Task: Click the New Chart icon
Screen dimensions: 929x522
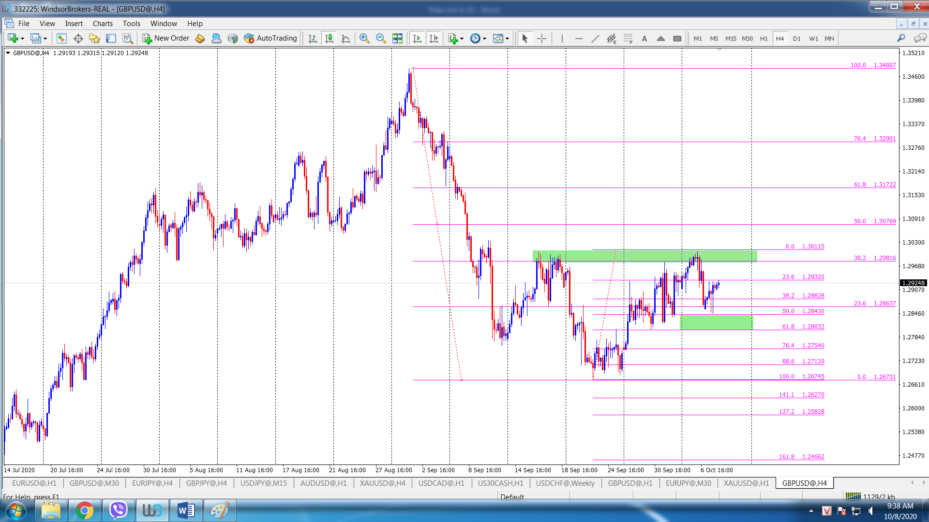Action: tap(13, 38)
